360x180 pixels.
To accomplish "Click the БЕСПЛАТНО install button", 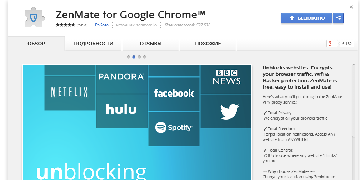I will click(306, 18).
